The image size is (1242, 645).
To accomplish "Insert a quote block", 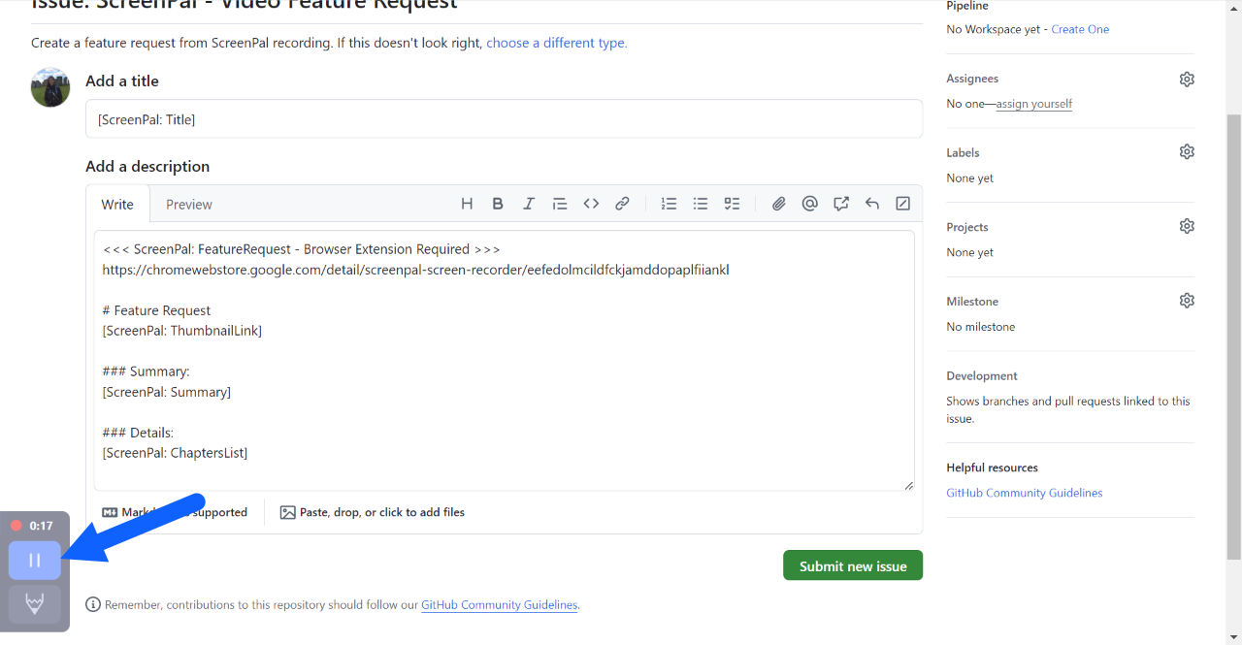I will [x=560, y=204].
